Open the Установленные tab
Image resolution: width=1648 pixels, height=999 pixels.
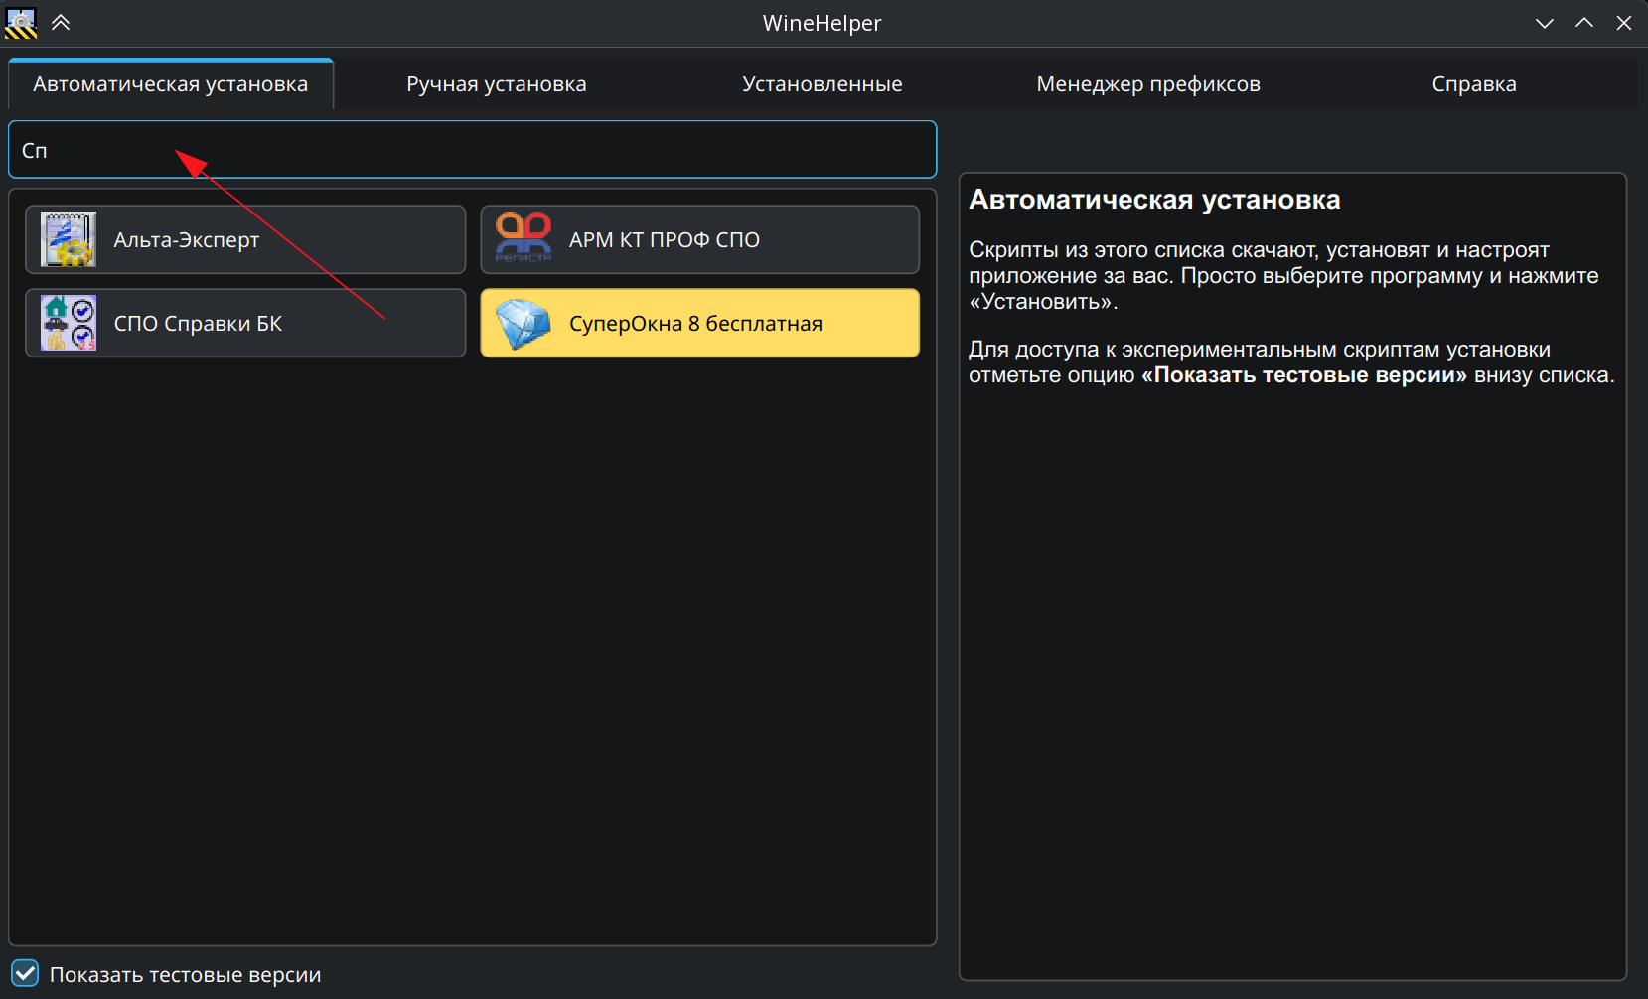click(822, 84)
